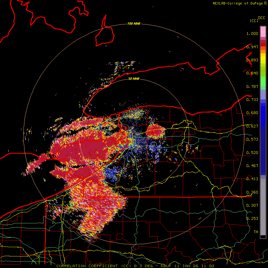Click the 0.360 color scale value
268x268 pixels.
pos(252,192)
